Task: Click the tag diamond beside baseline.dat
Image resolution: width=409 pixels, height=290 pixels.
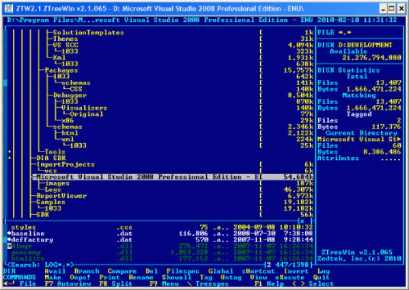Action: (x=9, y=233)
